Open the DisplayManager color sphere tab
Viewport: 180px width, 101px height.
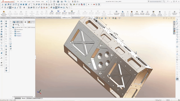pos(29,22)
